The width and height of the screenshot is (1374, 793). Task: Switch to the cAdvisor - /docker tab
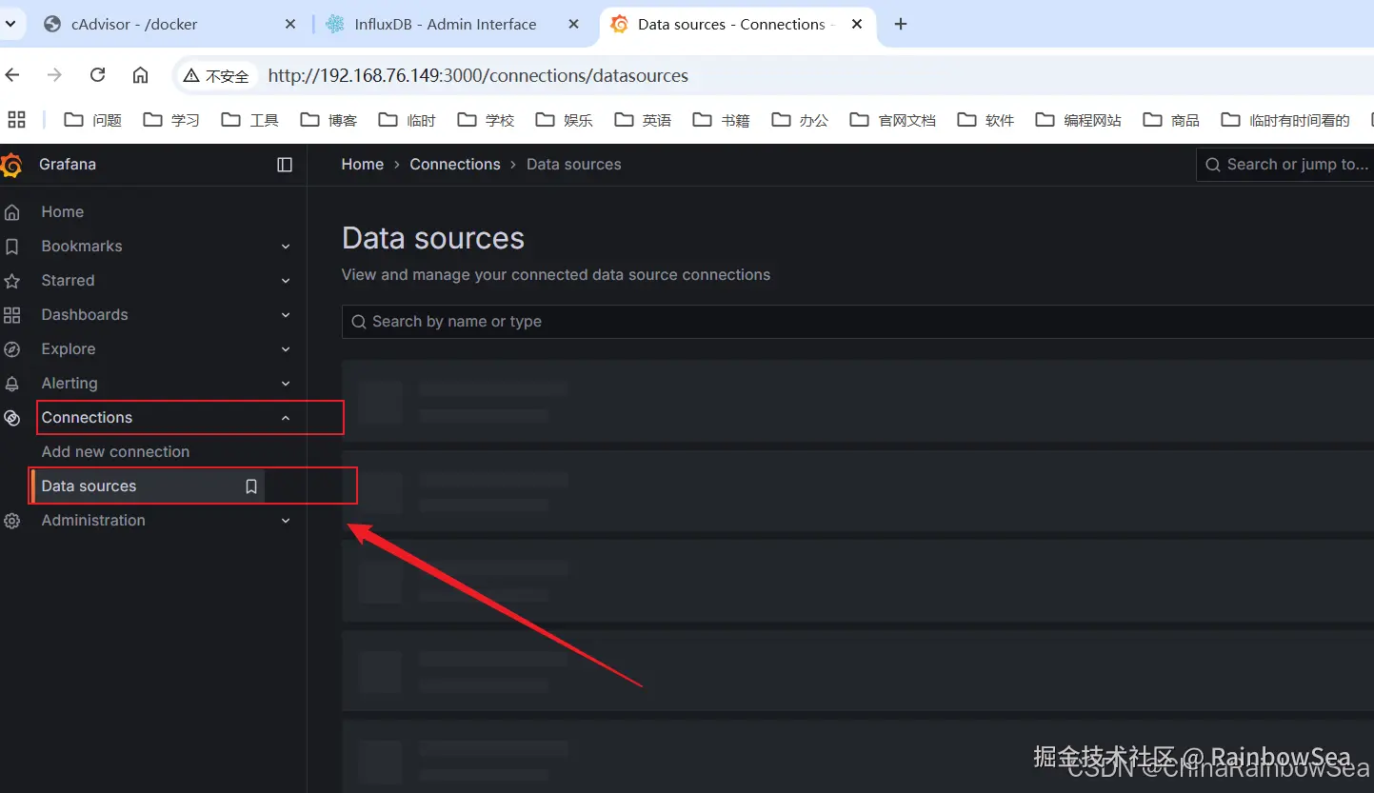(171, 25)
